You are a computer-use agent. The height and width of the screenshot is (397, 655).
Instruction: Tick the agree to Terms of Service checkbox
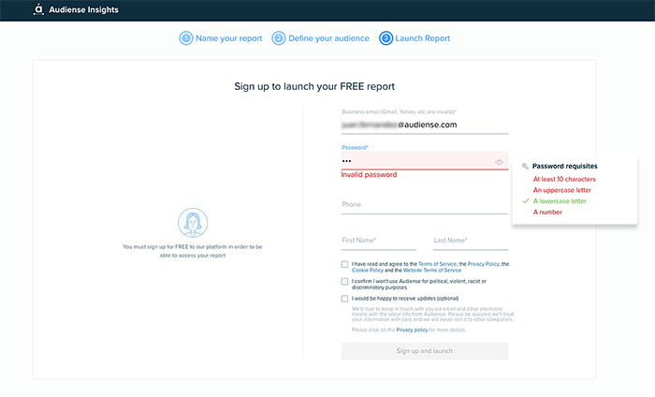345,265
